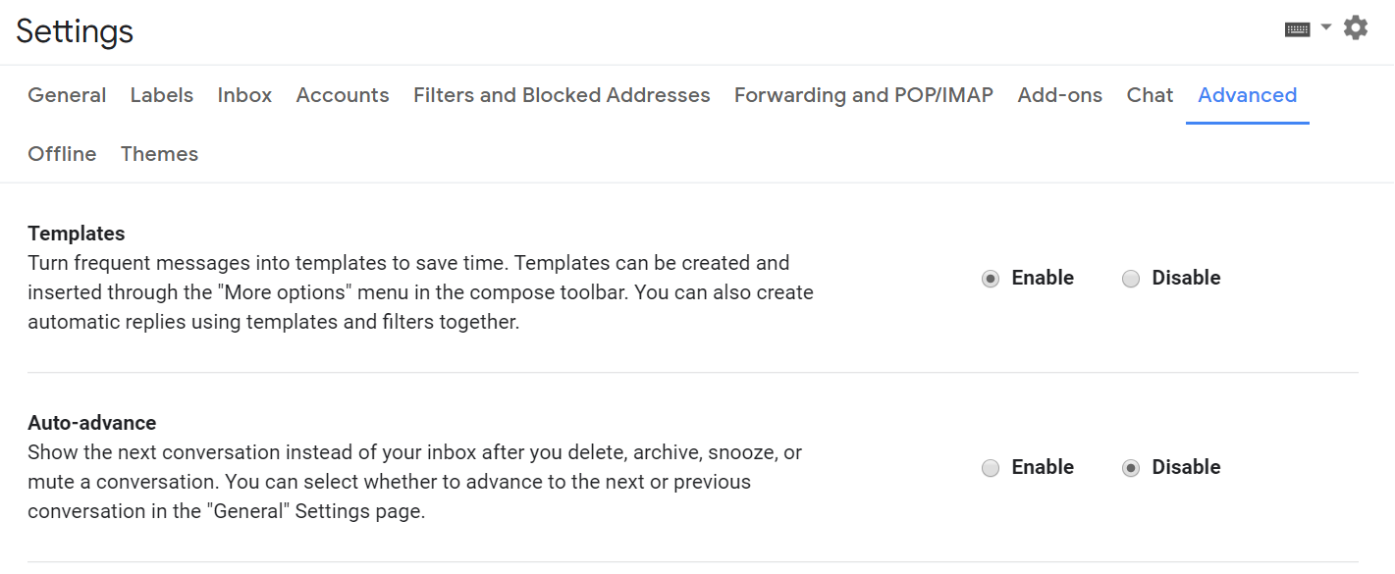Expand the input tools dropdown arrow

[1326, 27]
